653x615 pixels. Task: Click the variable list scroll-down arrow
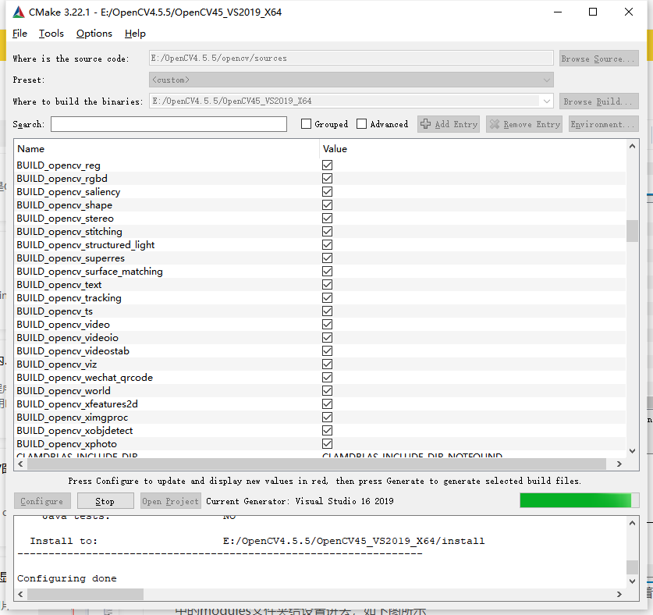(x=632, y=451)
